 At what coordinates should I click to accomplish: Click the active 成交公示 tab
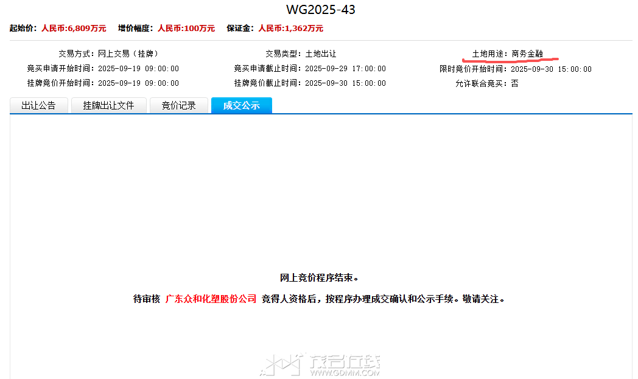(x=241, y=105)
